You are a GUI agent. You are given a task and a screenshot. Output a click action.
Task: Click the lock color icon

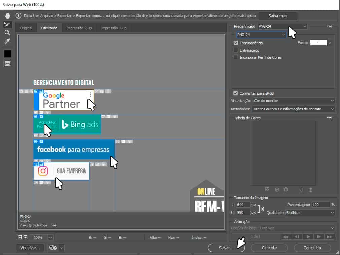286,190
